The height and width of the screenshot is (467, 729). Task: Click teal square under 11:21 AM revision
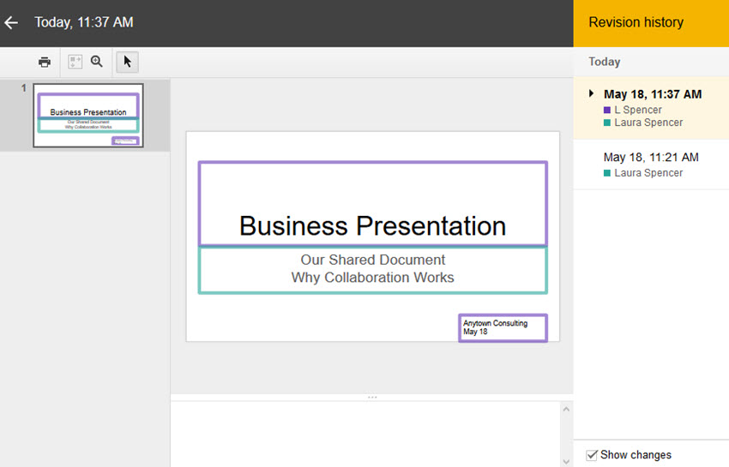[x=606, y=173]
